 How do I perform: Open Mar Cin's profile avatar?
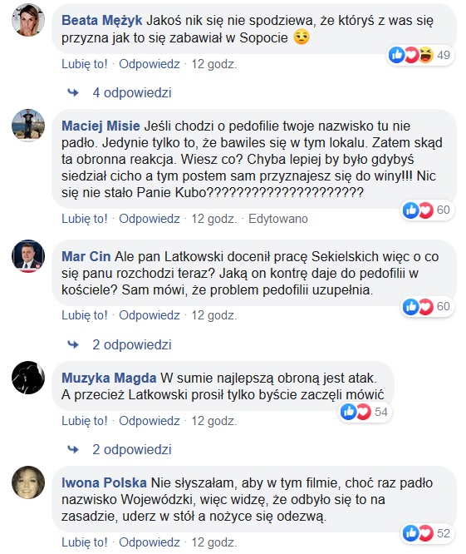[28, 256]
